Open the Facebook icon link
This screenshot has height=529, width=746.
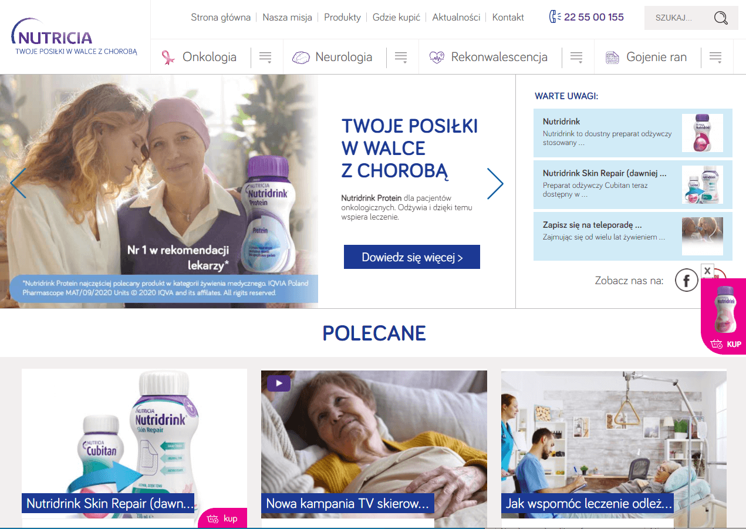click(x=686, y=280)
